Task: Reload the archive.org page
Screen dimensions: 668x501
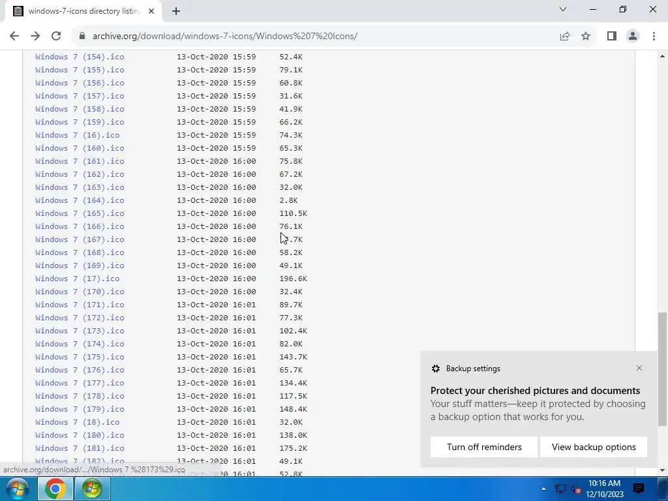Action: pyautogui.click(x=56, y=36)
